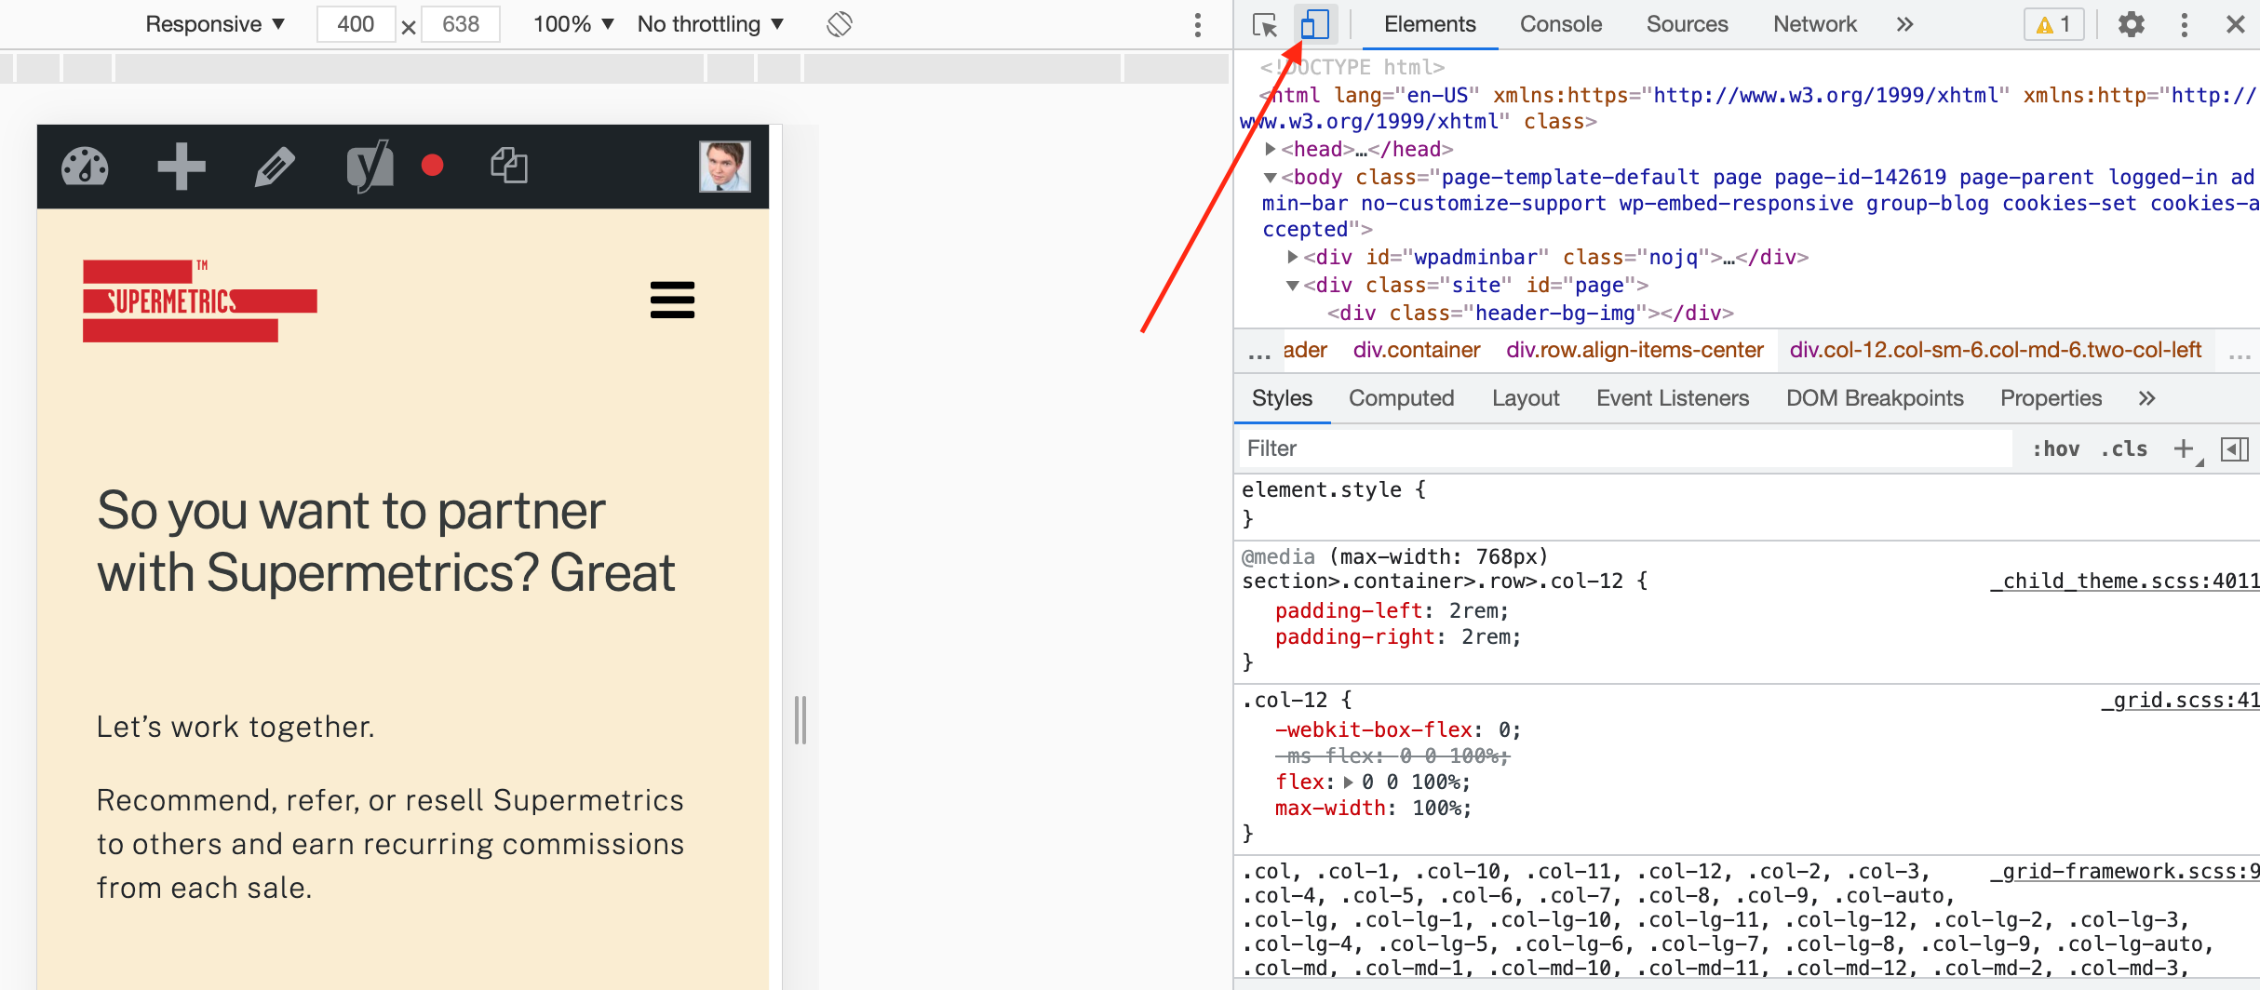Click the Yoast SEO icon

[370, 167]
